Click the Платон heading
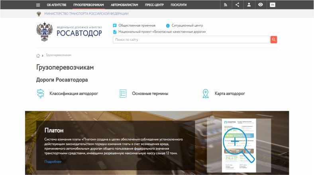Viewport: 314px width, 175px height. pyautogui.click(x=54, y=130)
